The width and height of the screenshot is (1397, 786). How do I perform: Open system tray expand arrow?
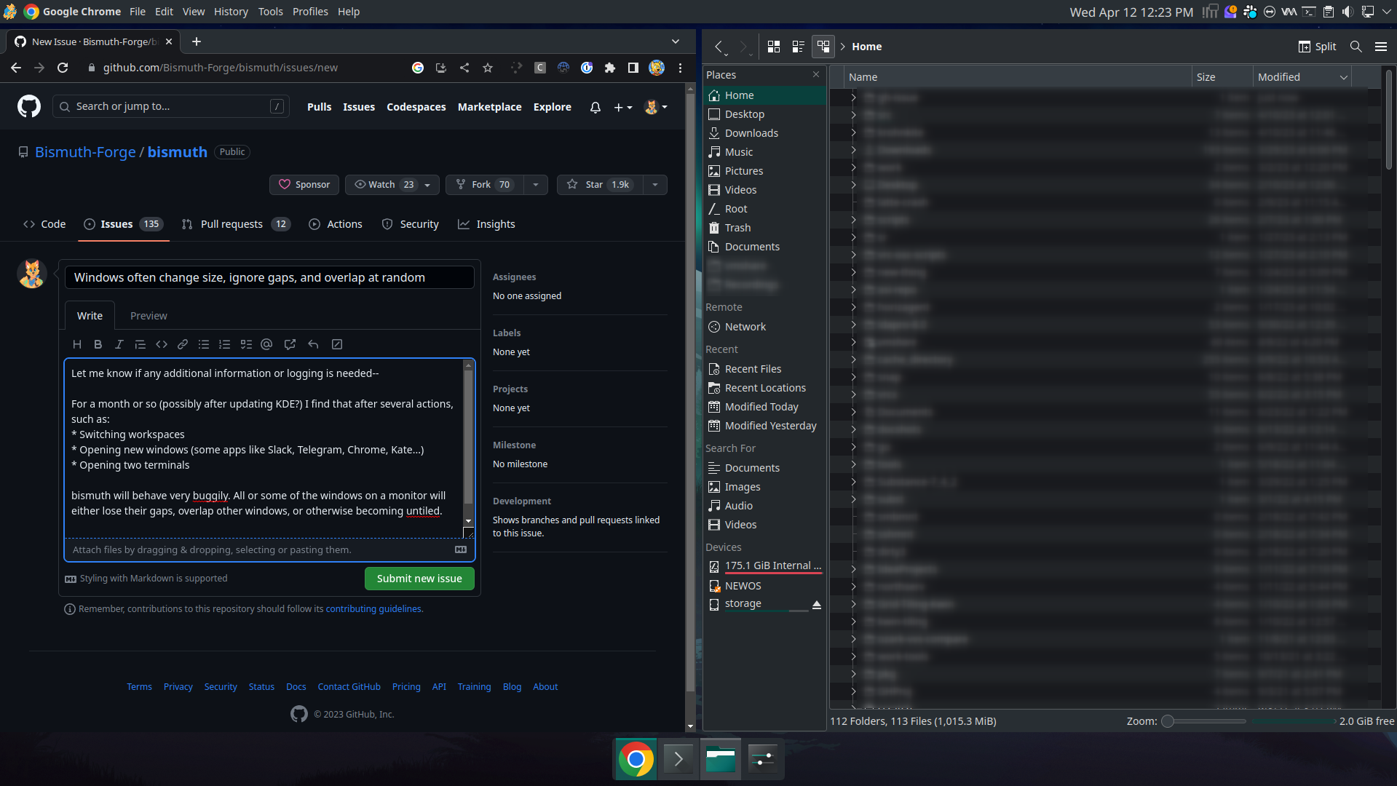click(x=1387, y=12)
